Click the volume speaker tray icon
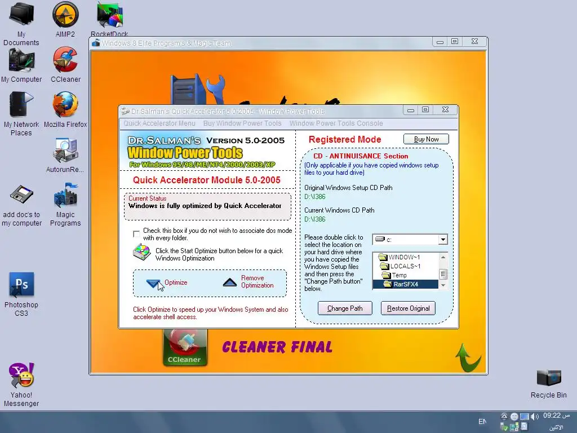577x433 pixels. click(x=534, y=417)
